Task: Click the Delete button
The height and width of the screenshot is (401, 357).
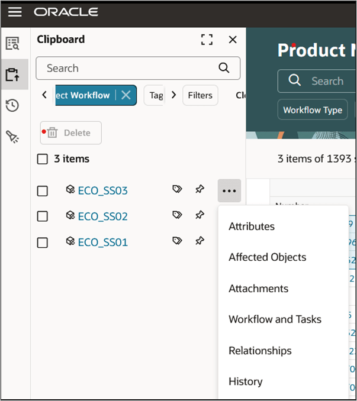Action: click(x=71, y=132)
